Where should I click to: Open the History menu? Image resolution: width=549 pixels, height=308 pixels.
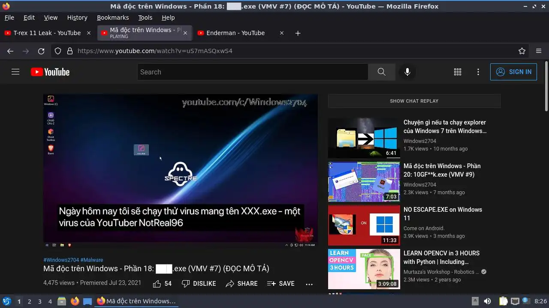point(77,18)
